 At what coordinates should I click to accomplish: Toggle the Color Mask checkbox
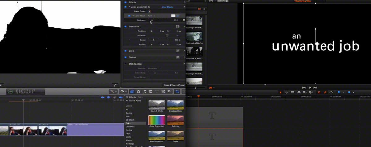(129, 16)
